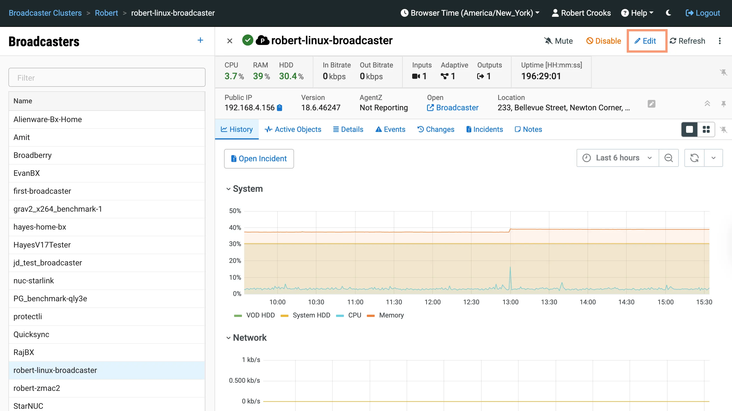Select the nuc-starlink broadcaster row

[x=107, y=281]
